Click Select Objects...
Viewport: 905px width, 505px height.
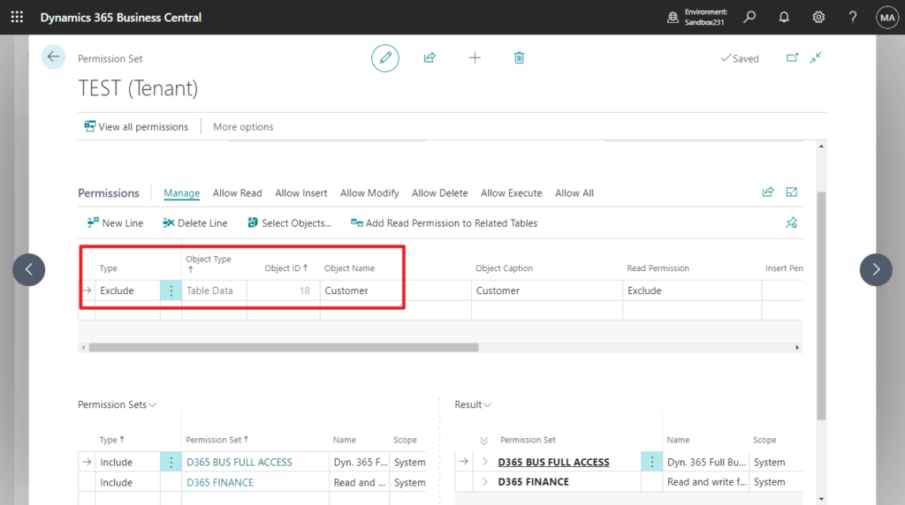coord(289,223)
